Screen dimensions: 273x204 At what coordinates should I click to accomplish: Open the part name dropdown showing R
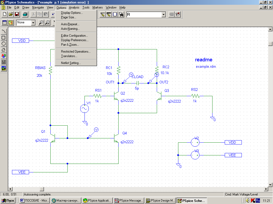point(163,15)
